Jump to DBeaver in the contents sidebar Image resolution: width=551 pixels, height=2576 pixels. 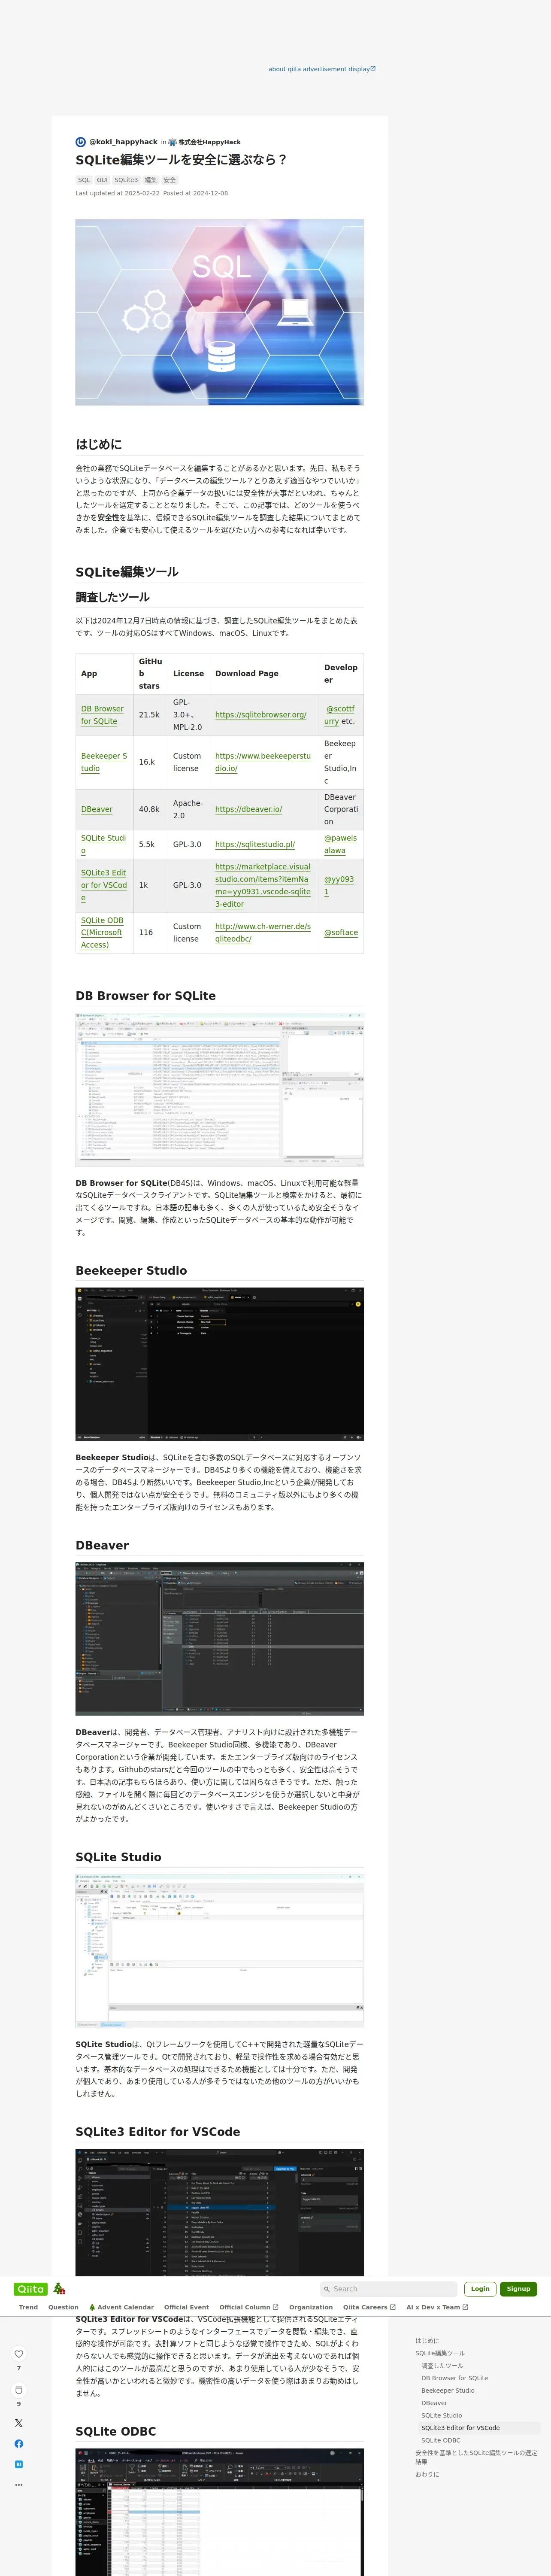pyautogui.click(x=434, y=2403)
